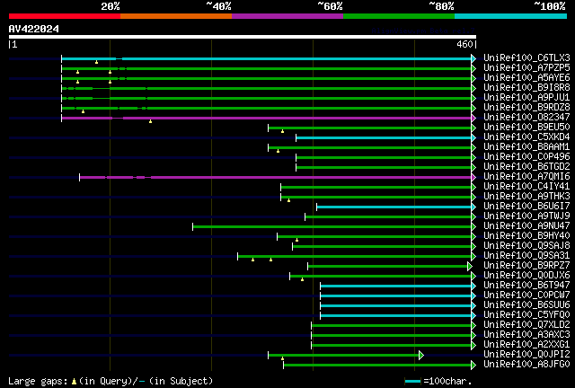This screenshot has height=388, width=575.
Task: Click the green alignment bar for UniRef100_Q0JPI2
Action: click(344, 356)
